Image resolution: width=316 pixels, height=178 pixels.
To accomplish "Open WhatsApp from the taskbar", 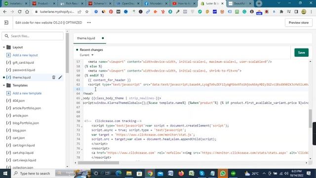I will [x=223, y=174].
